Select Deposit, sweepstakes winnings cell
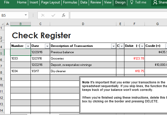This screenshot has height=115, width=167. tap(83, 65)
